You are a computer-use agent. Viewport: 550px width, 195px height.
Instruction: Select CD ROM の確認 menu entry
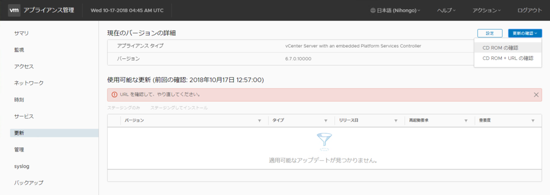click(x=508, y=48)
